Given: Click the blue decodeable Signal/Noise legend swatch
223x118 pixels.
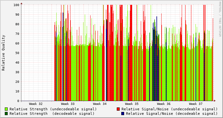Looking at the screenshot, I should (x=123, y=114).
